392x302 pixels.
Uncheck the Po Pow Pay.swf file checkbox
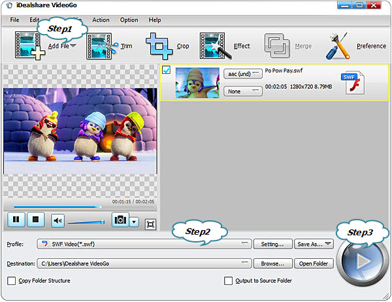(166, 70)
